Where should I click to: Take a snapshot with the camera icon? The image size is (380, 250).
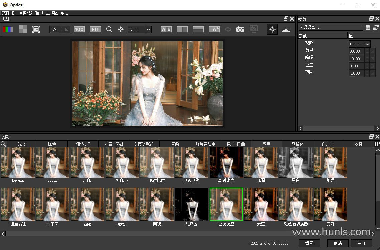[240, 29]
